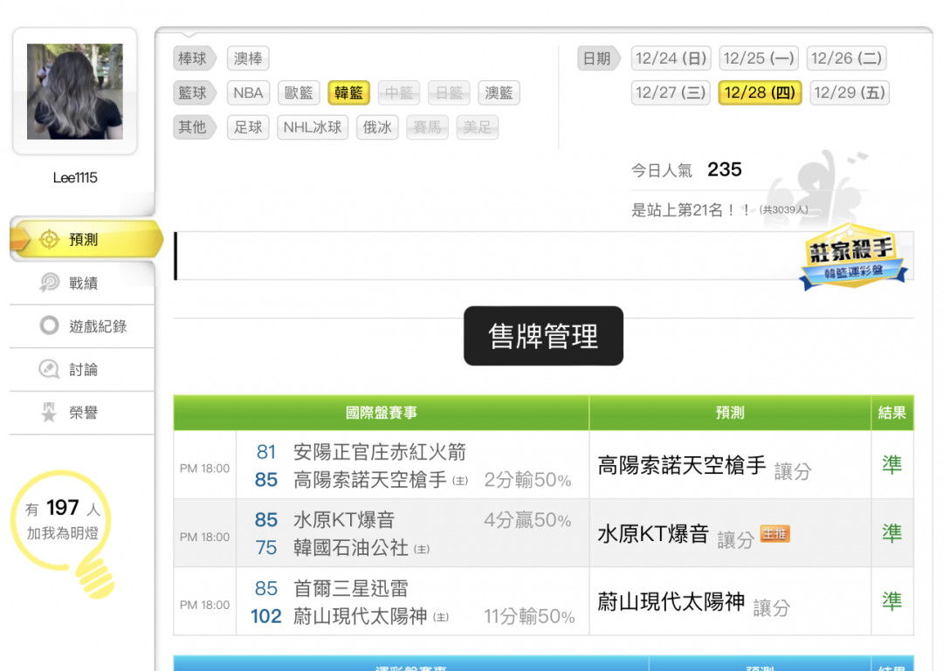Select the 韓籃 league filter
Screen dimensions: 943x671
[348, 92]
